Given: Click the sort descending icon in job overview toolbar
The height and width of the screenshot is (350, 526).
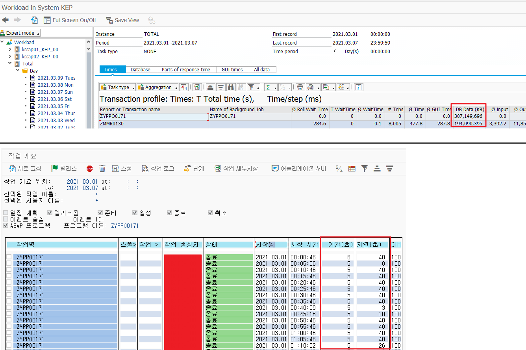Looking at the screenshot, I should [x=390, y=169].
